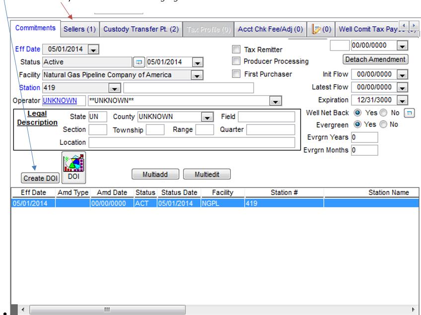Open the notes tab with pencil icon
421x315 pixels.
tap(321, 29)
